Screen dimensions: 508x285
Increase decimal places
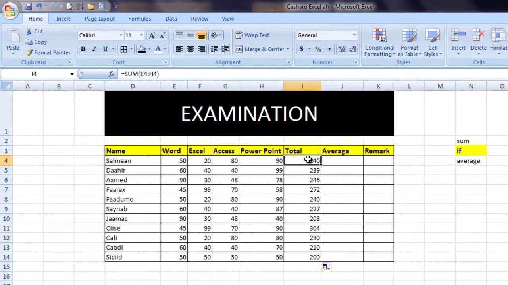(x=342, y=49)
